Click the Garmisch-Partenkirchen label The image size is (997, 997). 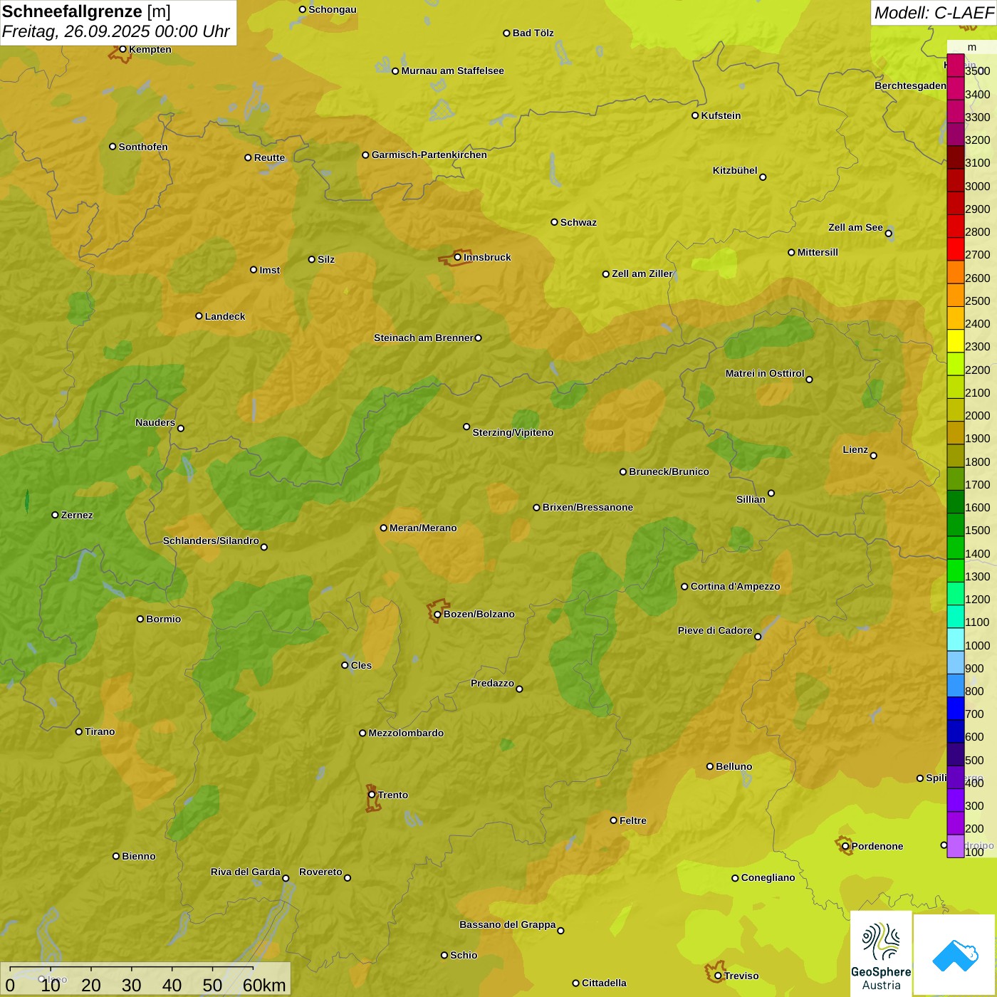pyautogui.click(x=429, y=155)
